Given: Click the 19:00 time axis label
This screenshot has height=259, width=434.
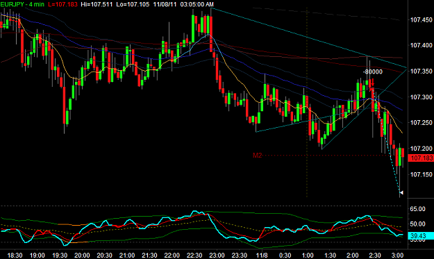Looking at the screenshot, I should 37,255.
